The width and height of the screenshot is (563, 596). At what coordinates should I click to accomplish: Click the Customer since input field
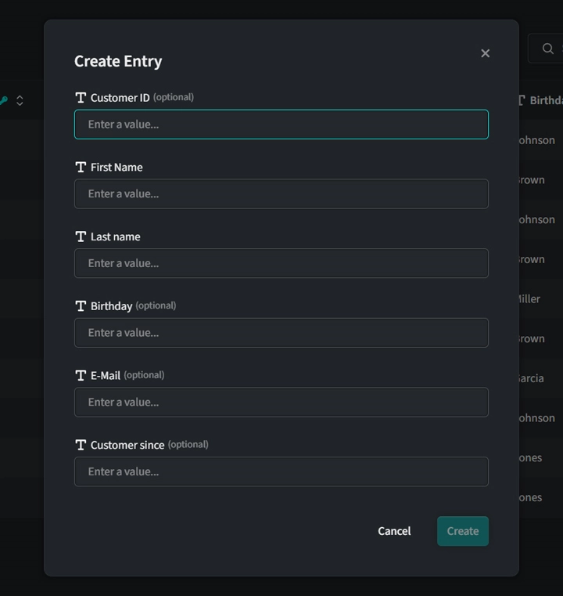(281, 471)
